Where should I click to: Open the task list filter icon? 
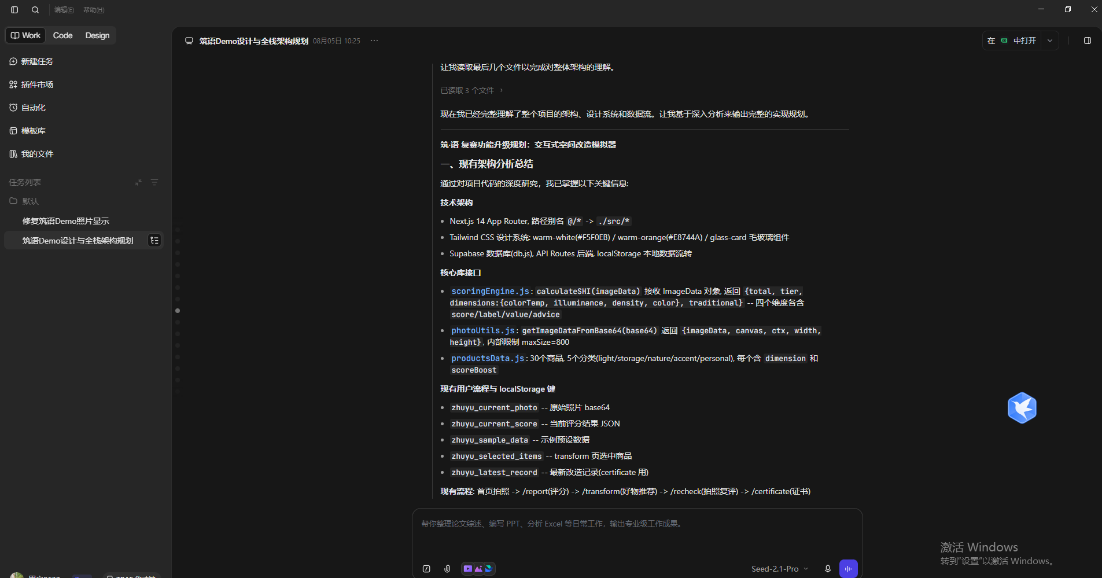(154, 182)
